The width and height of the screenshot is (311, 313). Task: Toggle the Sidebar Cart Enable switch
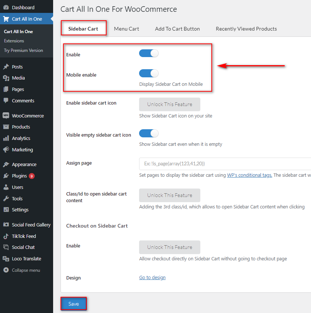pyautogui.click(x=149, y=53)
